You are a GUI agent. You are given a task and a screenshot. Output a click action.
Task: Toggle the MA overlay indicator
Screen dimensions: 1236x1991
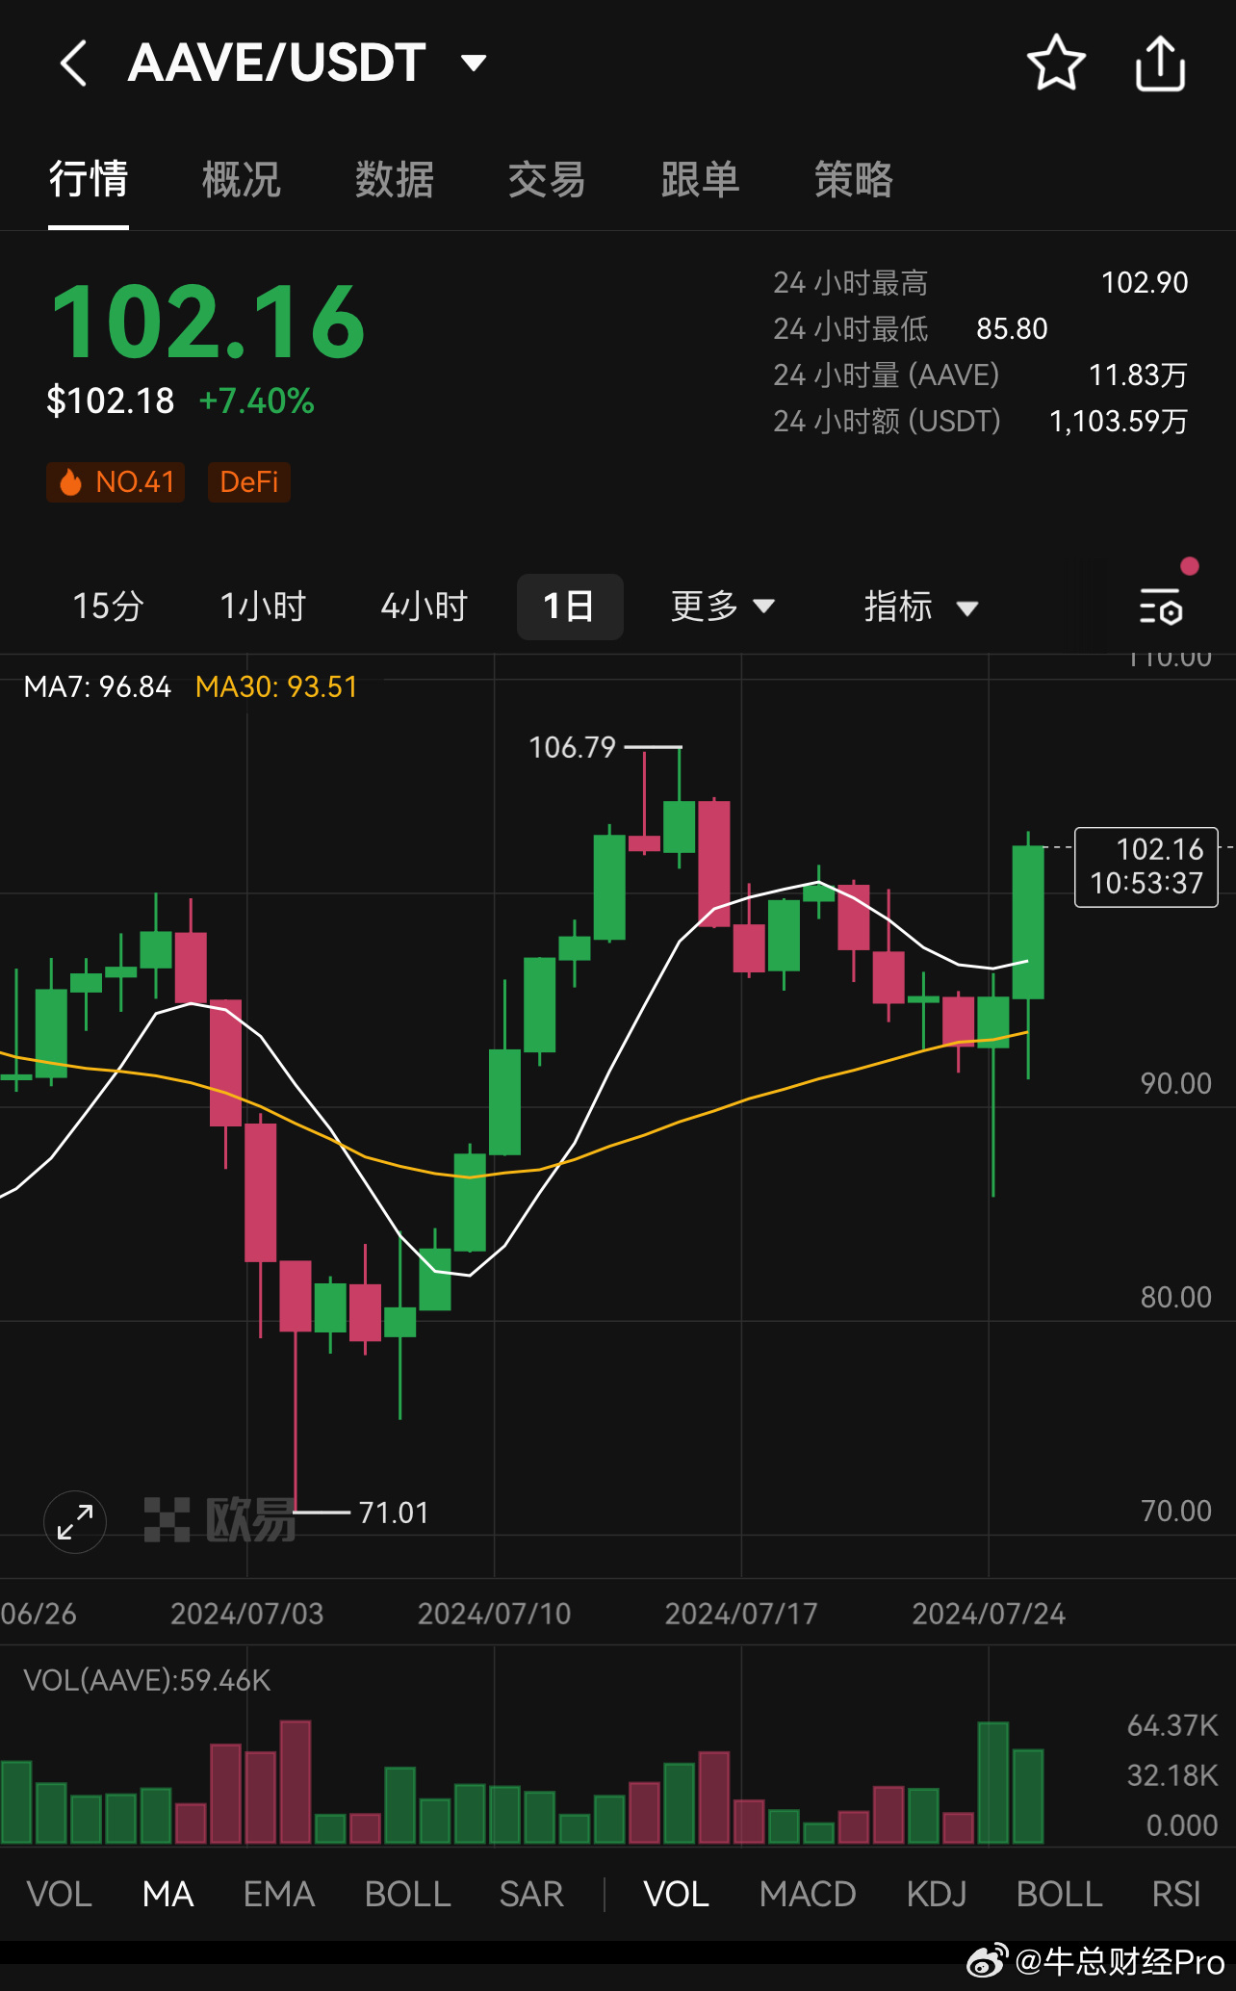click(168, 1894)
